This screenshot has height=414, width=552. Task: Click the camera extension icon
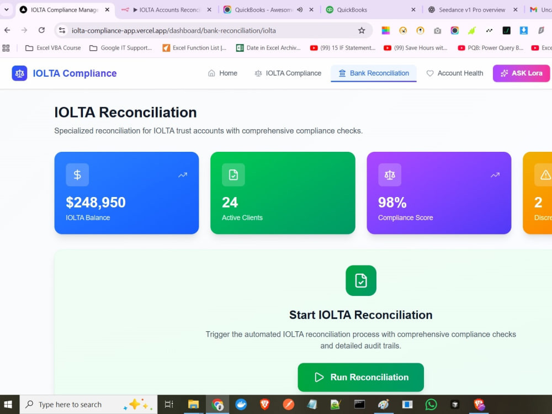point(437,30)
